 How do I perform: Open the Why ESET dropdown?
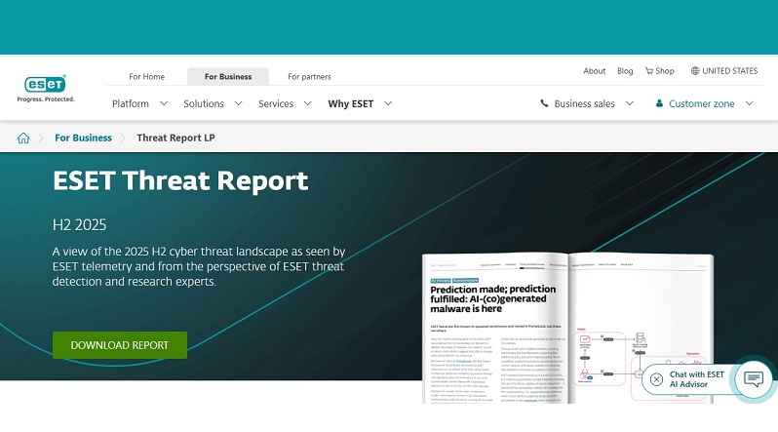tap(360, 103)
